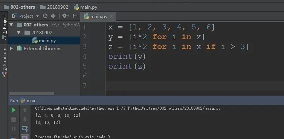Hide the Project tool window
Screen dimensions: 284x139
[75, 16]
